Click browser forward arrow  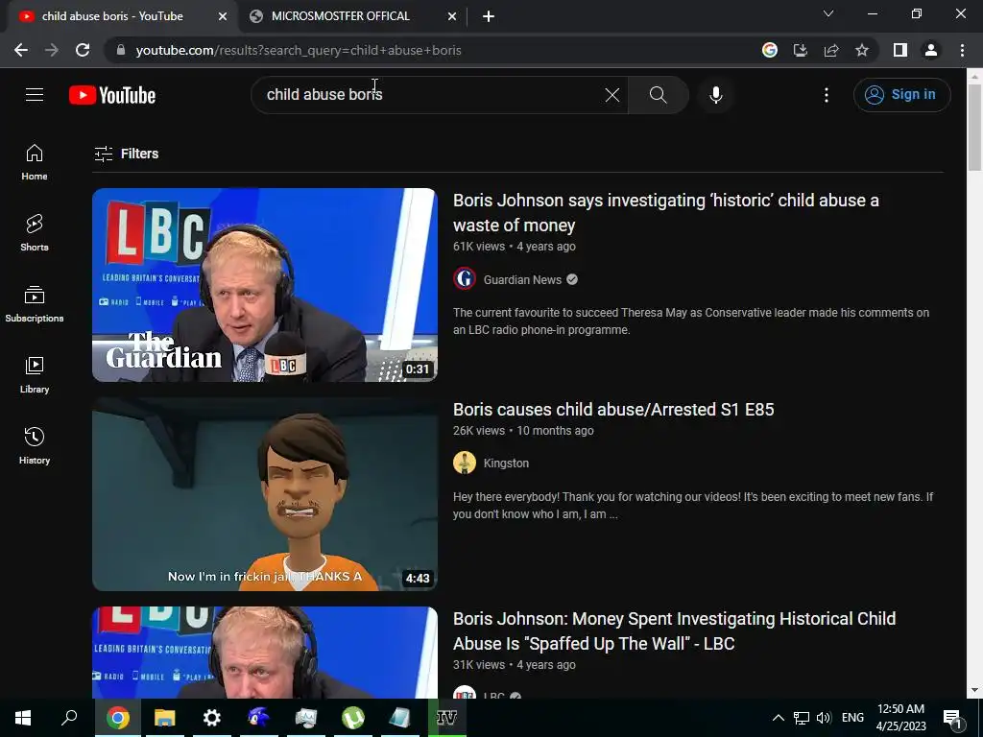click(52, 50)
